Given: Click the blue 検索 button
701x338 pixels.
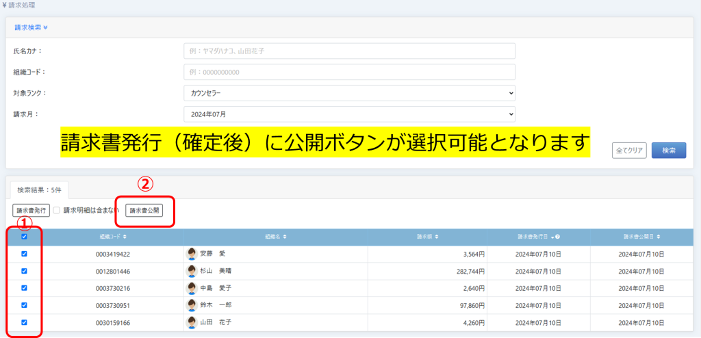Looking at the screenshot, I should [x=669, y=151].
